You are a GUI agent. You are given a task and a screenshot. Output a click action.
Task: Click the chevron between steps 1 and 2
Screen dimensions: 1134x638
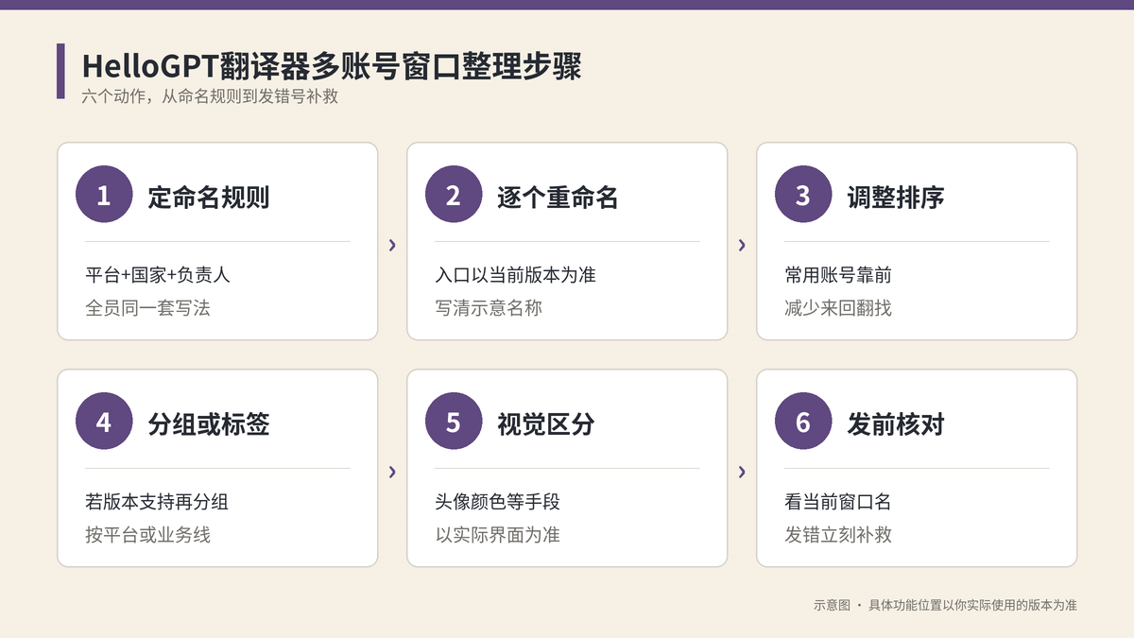point(392,246)
